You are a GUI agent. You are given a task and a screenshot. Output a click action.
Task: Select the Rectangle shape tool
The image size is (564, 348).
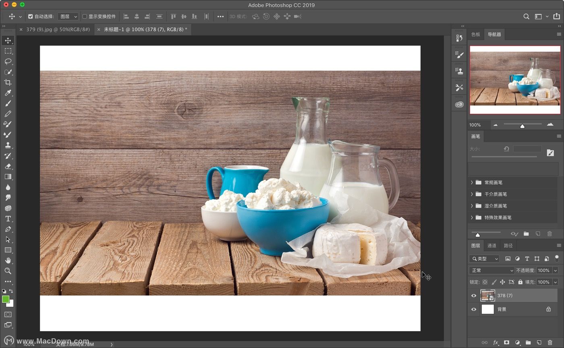(8, 250)
